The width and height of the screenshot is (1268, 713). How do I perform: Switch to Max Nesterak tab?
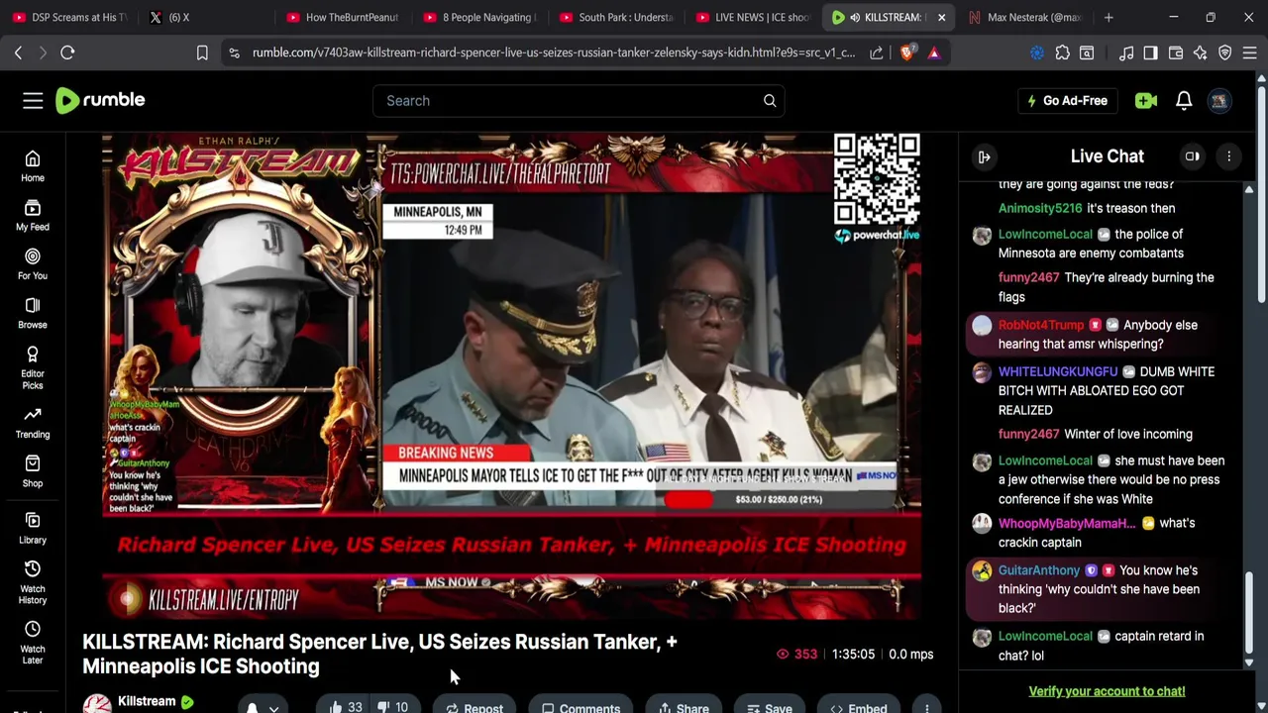(x=1025, y=17)
